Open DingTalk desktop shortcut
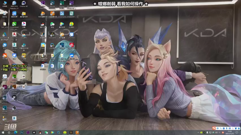241x135 pixels. pos(5,46)
